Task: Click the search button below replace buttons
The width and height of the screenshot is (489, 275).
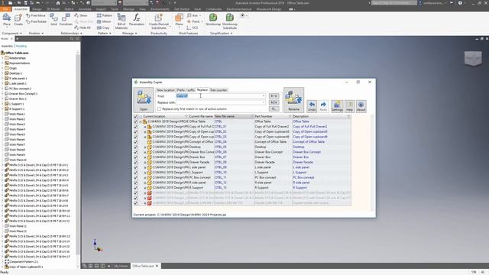Action: [274, 108]
